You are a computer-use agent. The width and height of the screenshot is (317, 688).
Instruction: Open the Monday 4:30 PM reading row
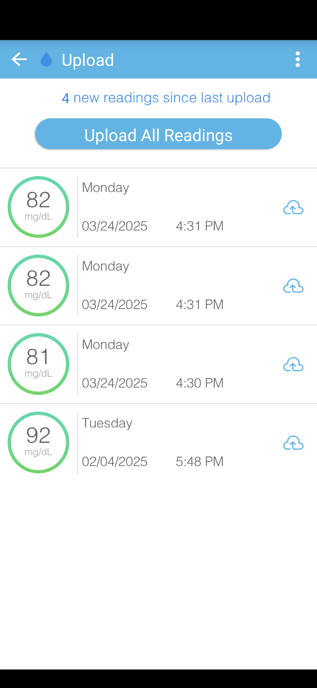coord(158,364)
